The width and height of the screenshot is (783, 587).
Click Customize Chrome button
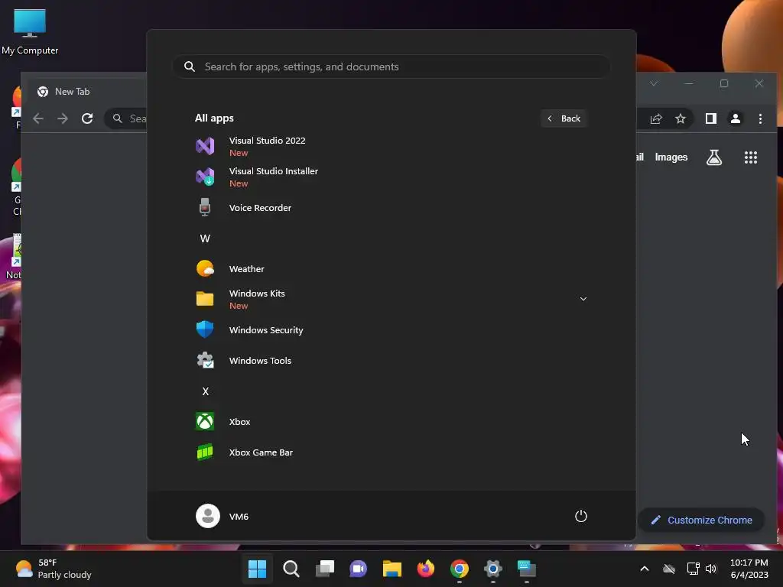(x=701, y=520)
